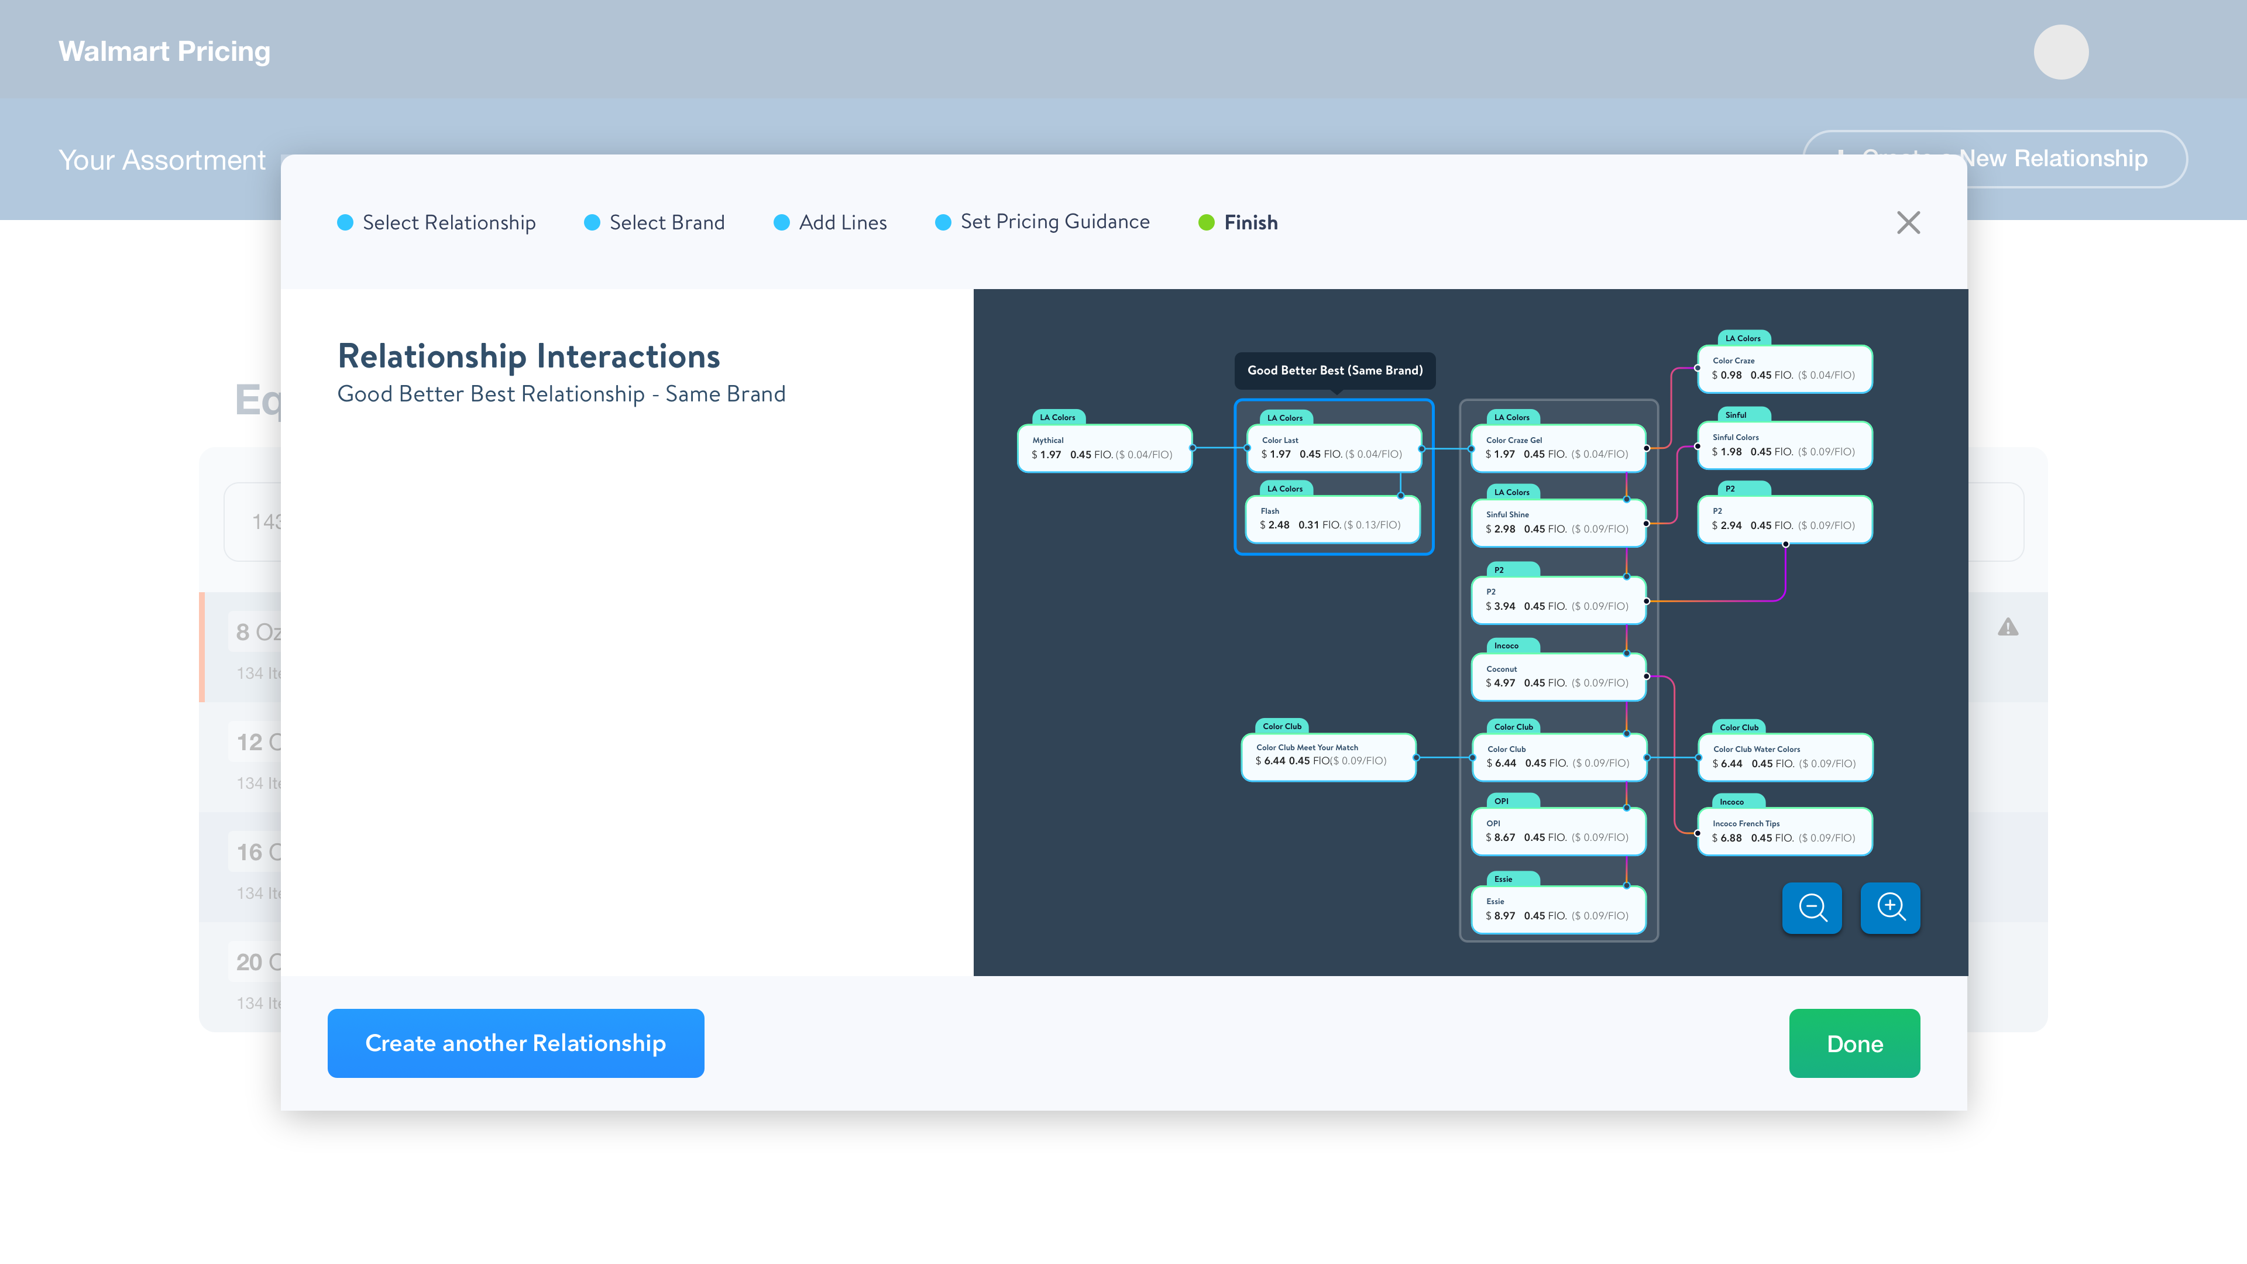Viewport: 2247px width, 1264px height.
Task: Click the Good Better Best tooltip label
Action: coord(1335,371)
